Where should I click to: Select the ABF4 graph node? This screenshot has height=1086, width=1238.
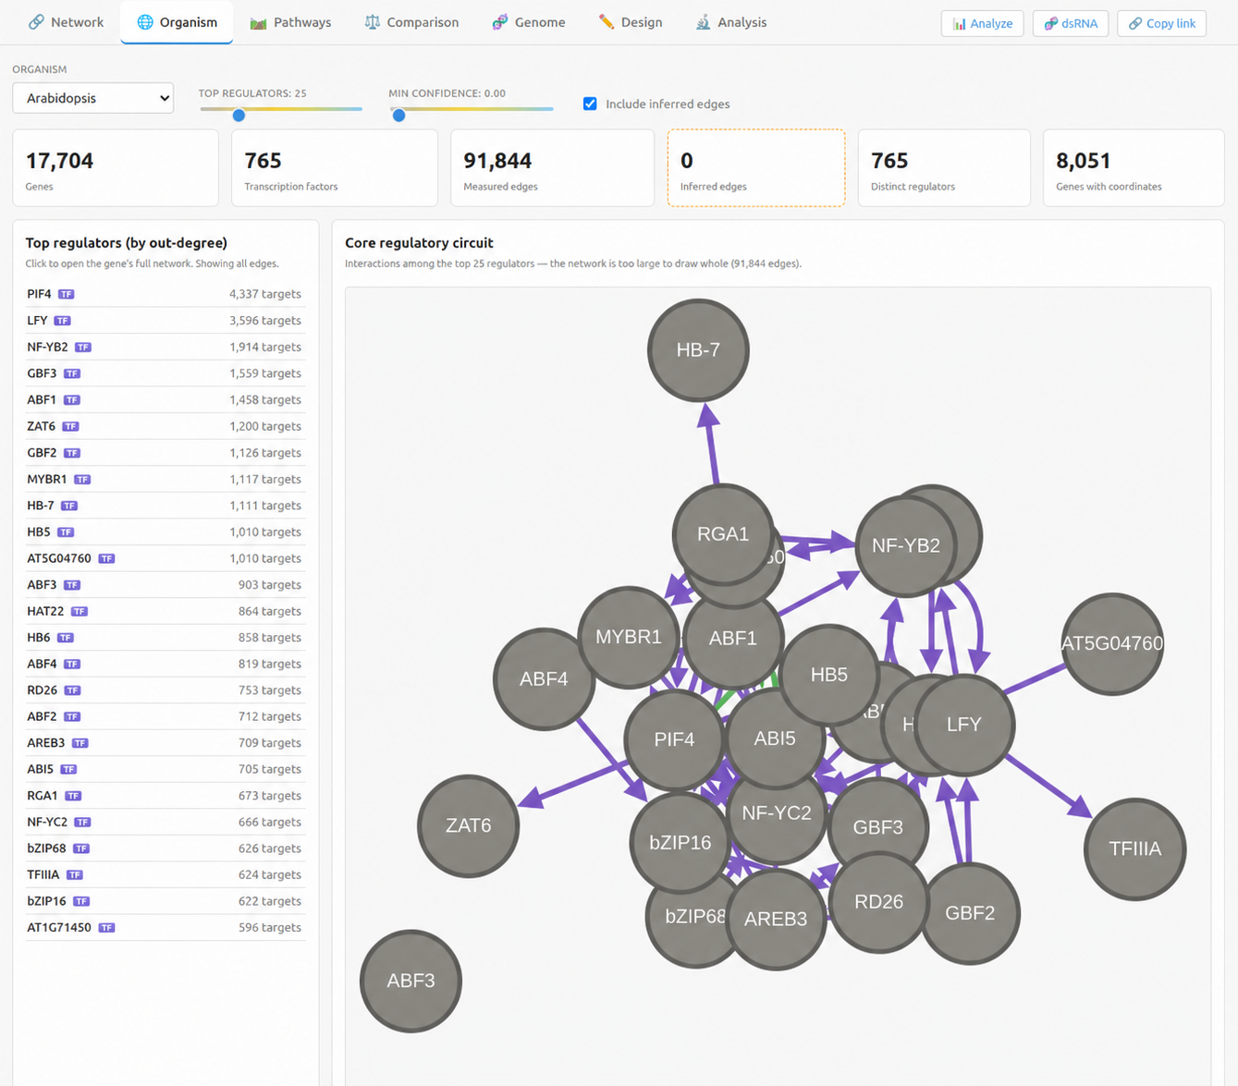[544, 678]
